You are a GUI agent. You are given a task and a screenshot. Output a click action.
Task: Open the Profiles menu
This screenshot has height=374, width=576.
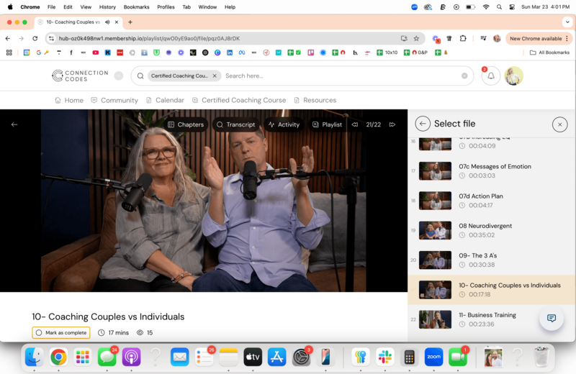click(166, 7)
